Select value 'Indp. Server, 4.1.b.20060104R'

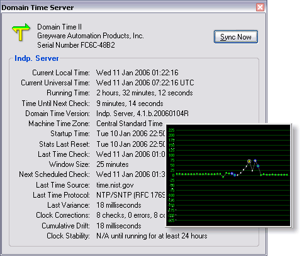[x=142, y=114]
